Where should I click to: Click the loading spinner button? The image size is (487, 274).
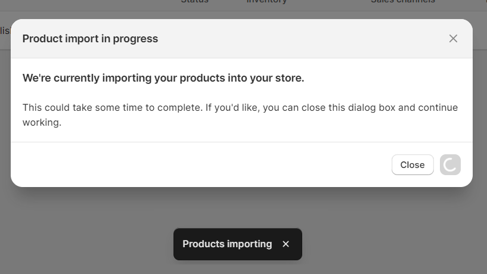click(x=450, y=165)
